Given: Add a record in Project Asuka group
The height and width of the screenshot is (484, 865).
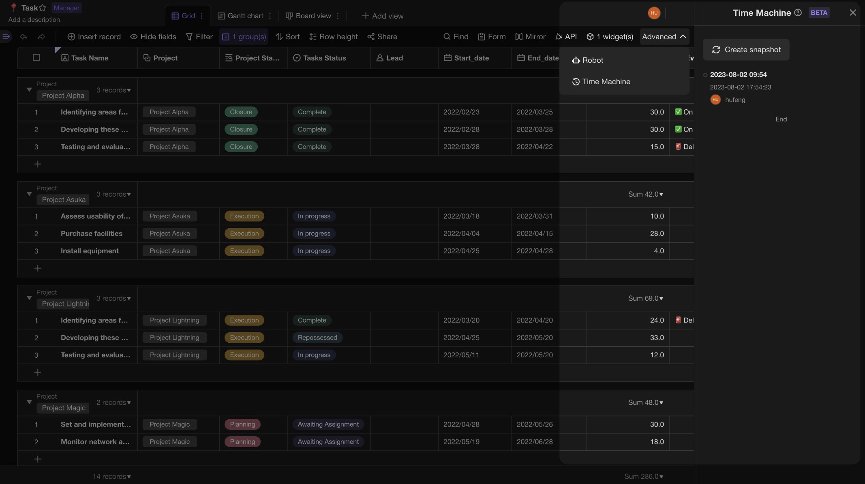Looking at the screenshot, I should 38,268.
